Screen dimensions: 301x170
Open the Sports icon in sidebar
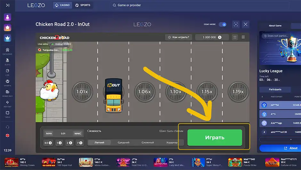click(x=7, y=83)
